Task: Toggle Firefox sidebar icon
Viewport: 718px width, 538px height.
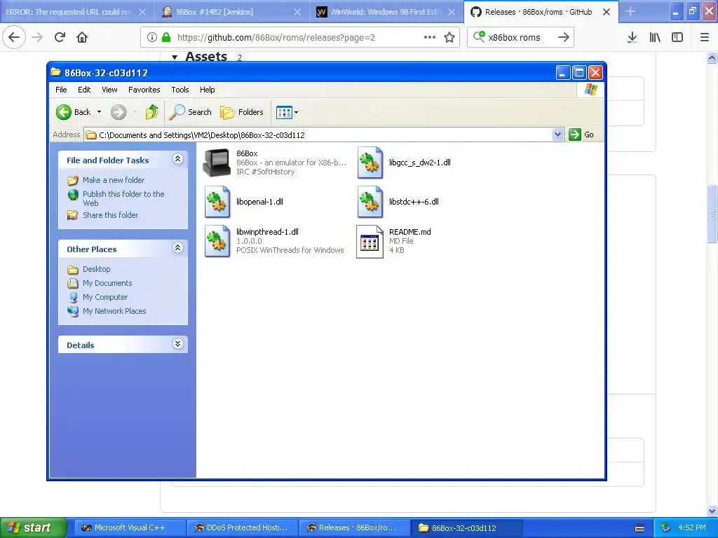Action: click(x=677, y=38)
